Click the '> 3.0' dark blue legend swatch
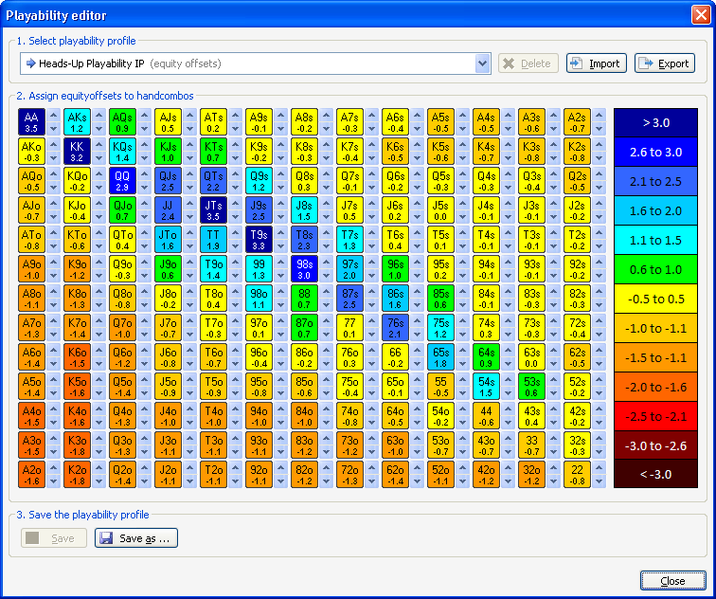 655,122
